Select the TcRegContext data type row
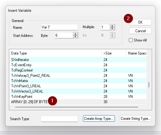This screenshot has height=135, width=161. click(78, 70)
